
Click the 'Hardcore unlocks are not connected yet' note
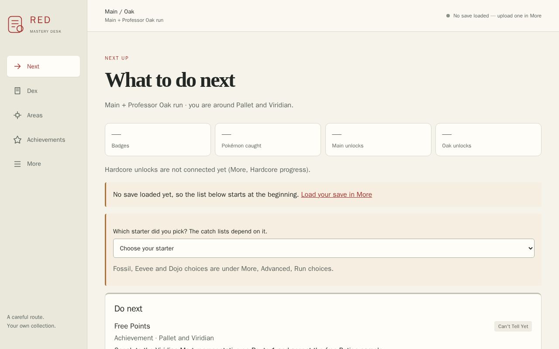pyautogui.click(x=207, y=170)
